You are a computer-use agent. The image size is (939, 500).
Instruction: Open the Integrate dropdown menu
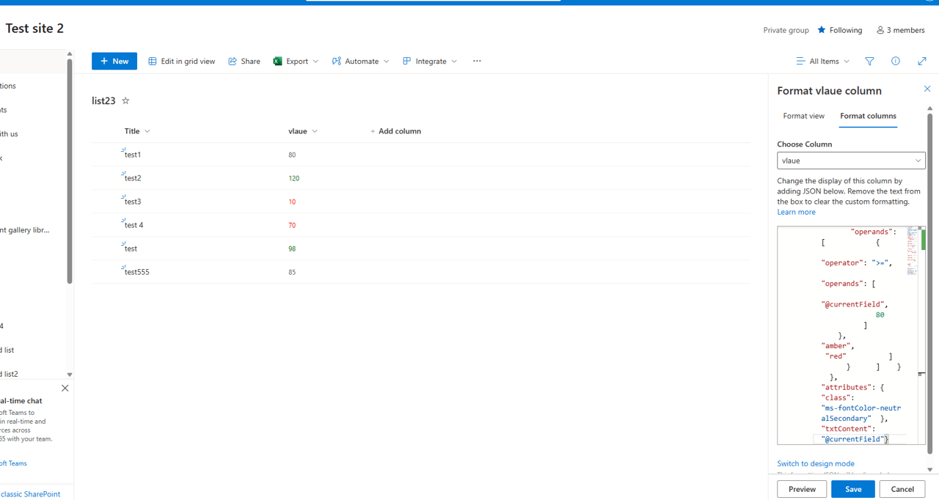[x=430, y=61]
